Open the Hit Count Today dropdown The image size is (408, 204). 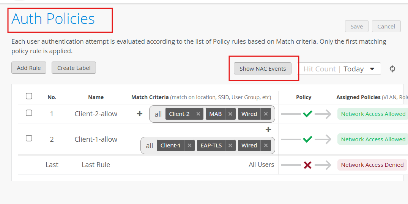pyautogui.click(x=372, y=69)
